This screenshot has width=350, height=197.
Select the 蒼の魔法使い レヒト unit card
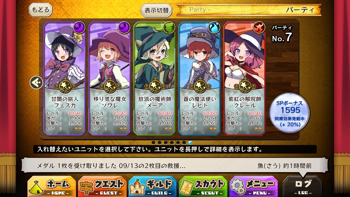click(x=199, y=79)
